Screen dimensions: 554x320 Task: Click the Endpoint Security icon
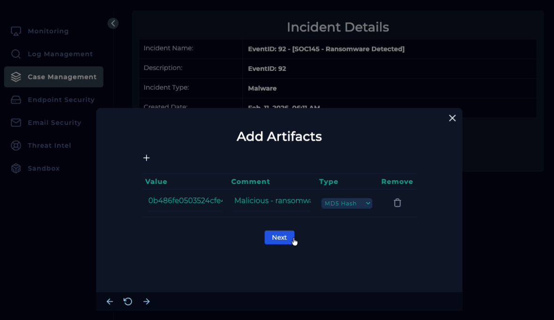(x=16, y=100)
